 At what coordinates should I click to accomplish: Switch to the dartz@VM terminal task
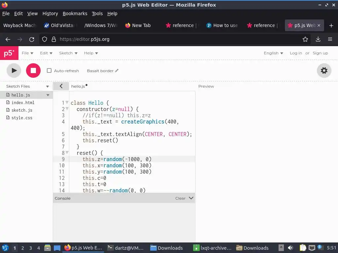point(126,248)
